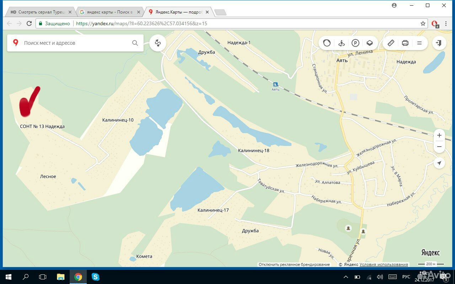Open File Explorer from the taskbar
The width and height of the screenshot is (455, 284).
click(61, 277)
